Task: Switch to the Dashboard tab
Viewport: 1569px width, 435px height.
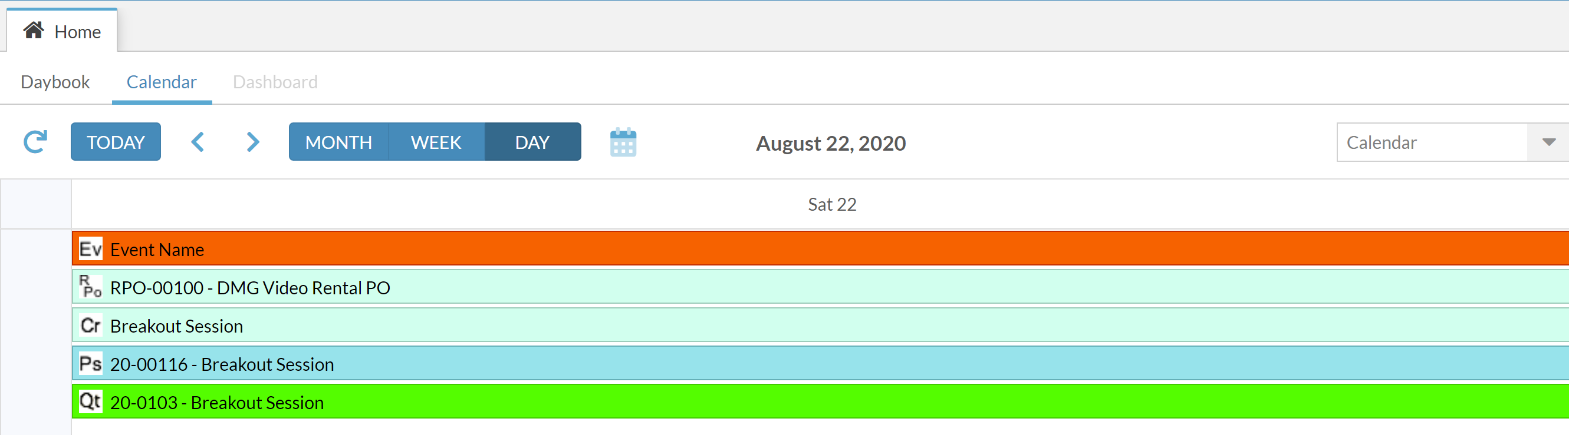Action: click(275, 81)
